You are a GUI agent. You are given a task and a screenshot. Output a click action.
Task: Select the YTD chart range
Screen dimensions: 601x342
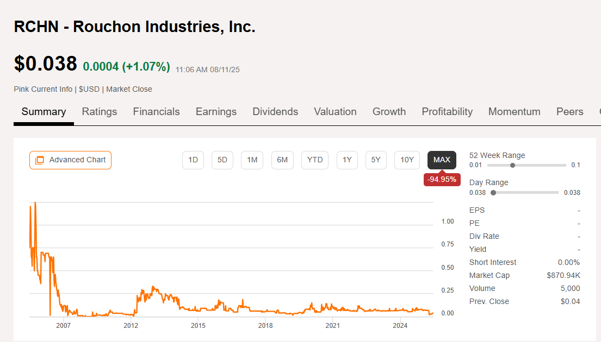tap(315, 160)
